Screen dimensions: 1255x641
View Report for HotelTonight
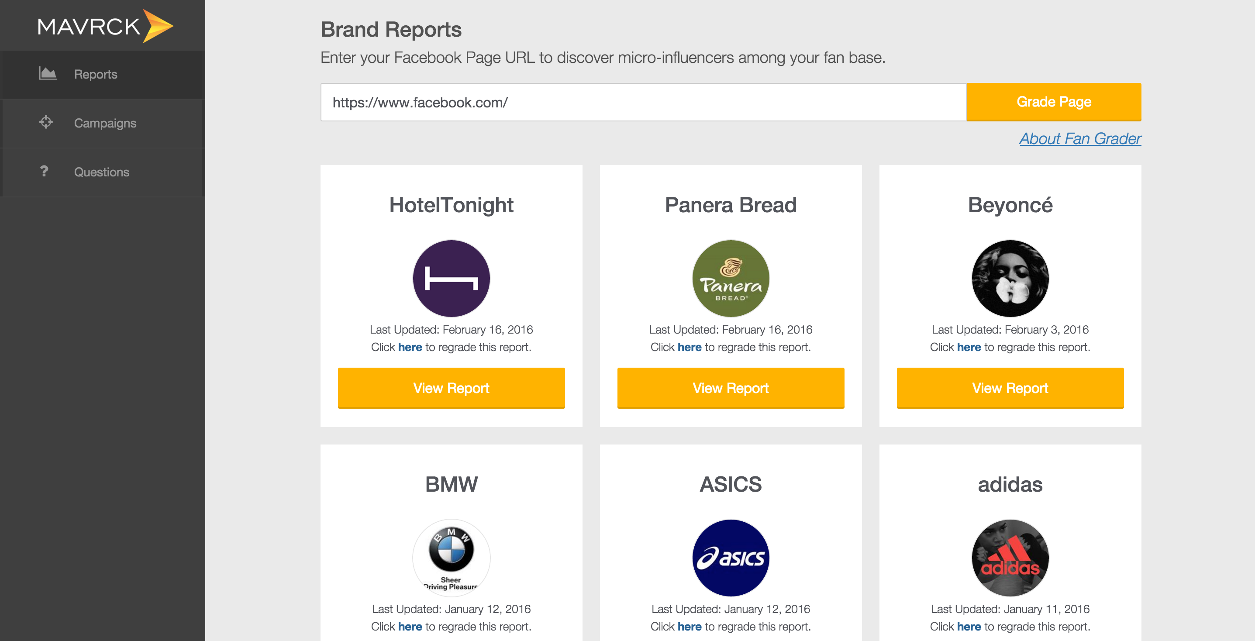coord(451,388)
